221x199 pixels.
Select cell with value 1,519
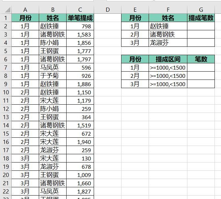80,125
